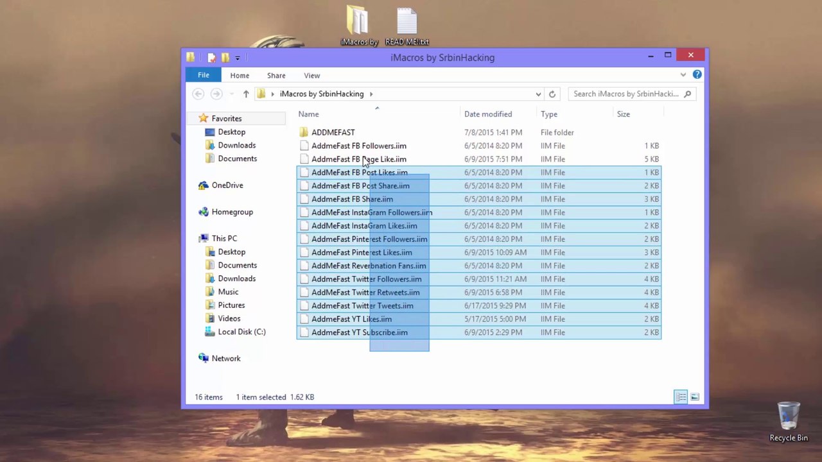Image resolution: width=822 pixels, height=462 pixels.
Task: Expand the chevron after iMacros by SrbinHacking breadcrumb
Action: tap(371, 94)
